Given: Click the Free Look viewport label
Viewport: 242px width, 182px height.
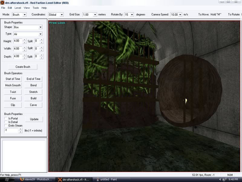Looking at the screenshot, I should [57, 23].
